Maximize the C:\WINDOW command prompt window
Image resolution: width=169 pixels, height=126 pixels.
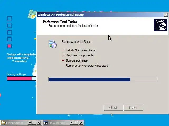pos(76,123)
